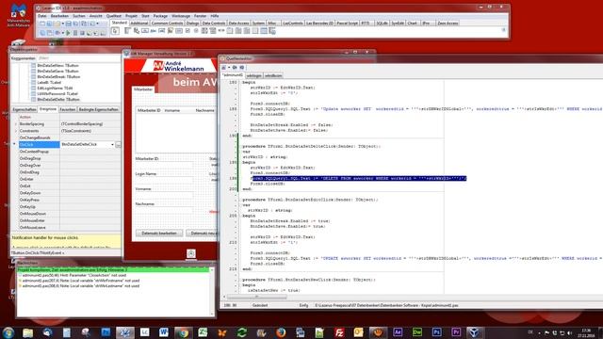Open the Windows Start menu
The image size is (603, 339).
pyautogui.click(x=8, y=332)
